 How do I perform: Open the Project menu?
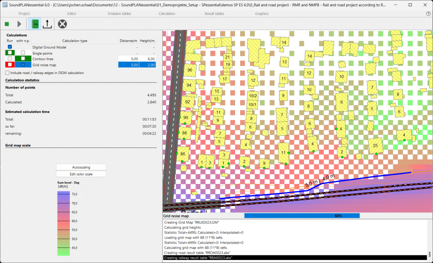pos(24,14)
